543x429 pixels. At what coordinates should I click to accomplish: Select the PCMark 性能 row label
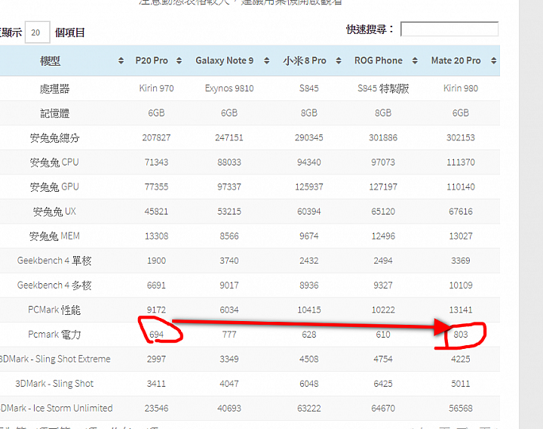point(54,310)
